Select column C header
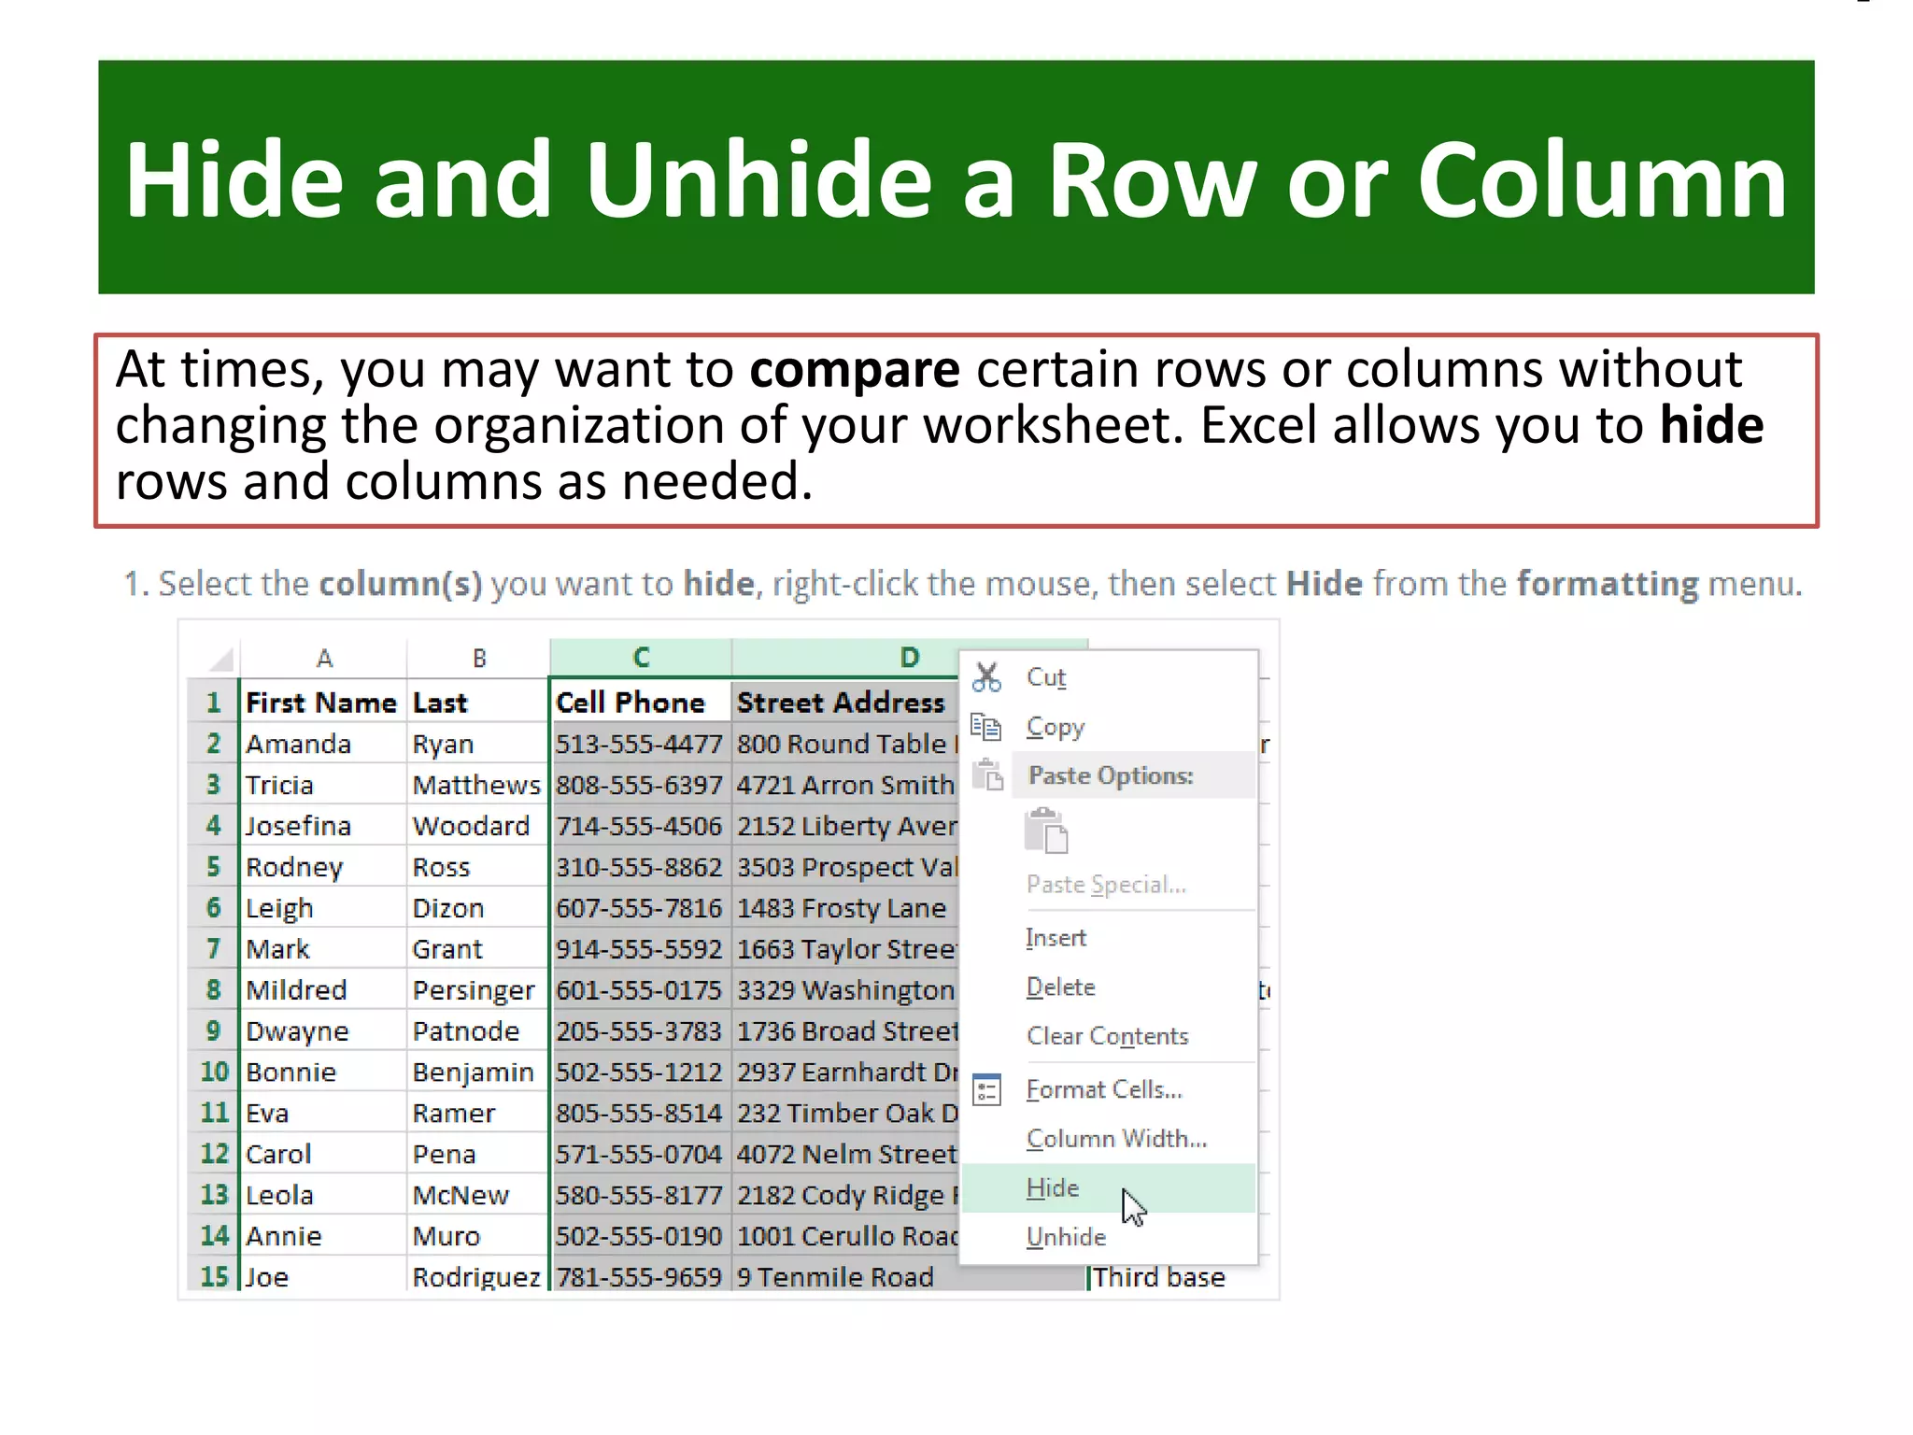Image resolution: width=1913 pixels, height=1435 pixels. click(x=641, y=658)
